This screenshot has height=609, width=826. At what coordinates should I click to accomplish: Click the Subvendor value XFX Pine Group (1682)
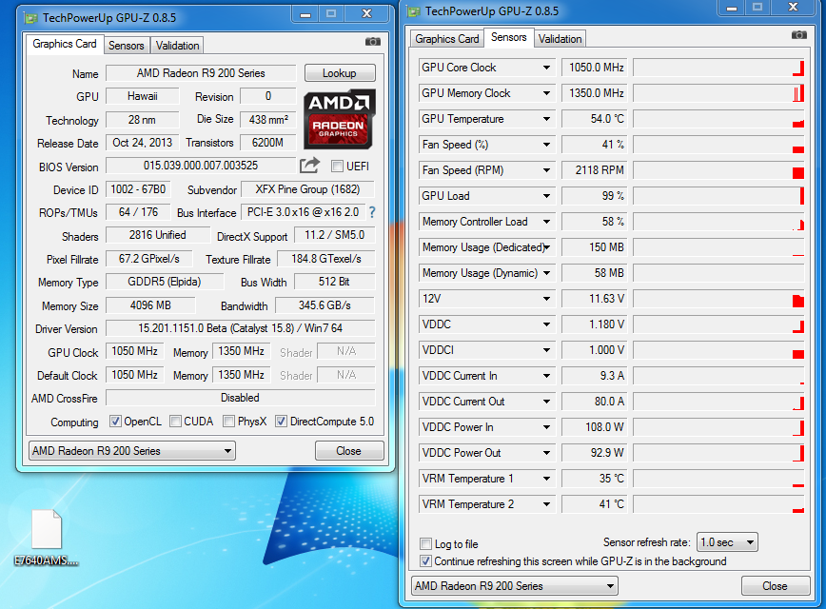pos(308,189)
